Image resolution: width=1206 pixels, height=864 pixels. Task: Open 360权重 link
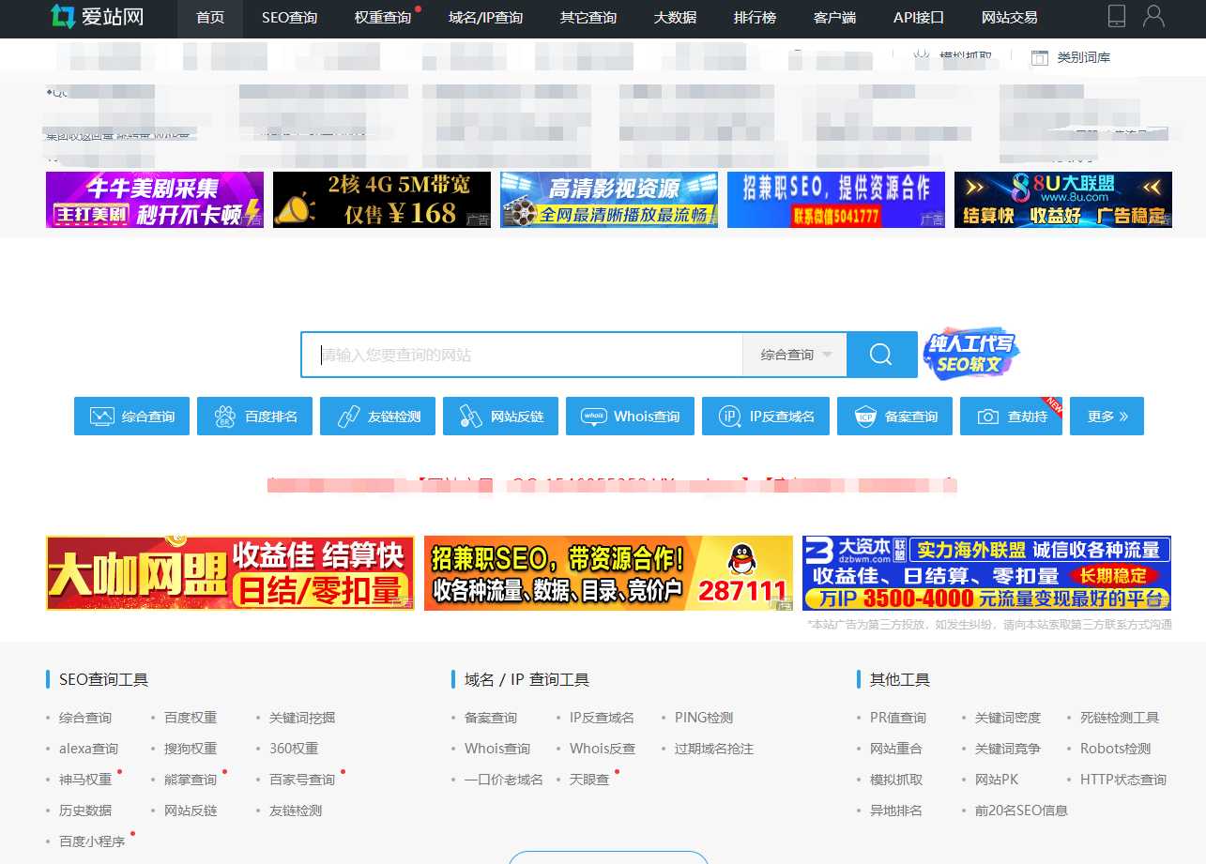click(x=294, y=749)
